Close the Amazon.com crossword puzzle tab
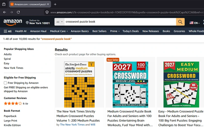The height and width of the screenshot is (127, 204). tap(48, 4)
